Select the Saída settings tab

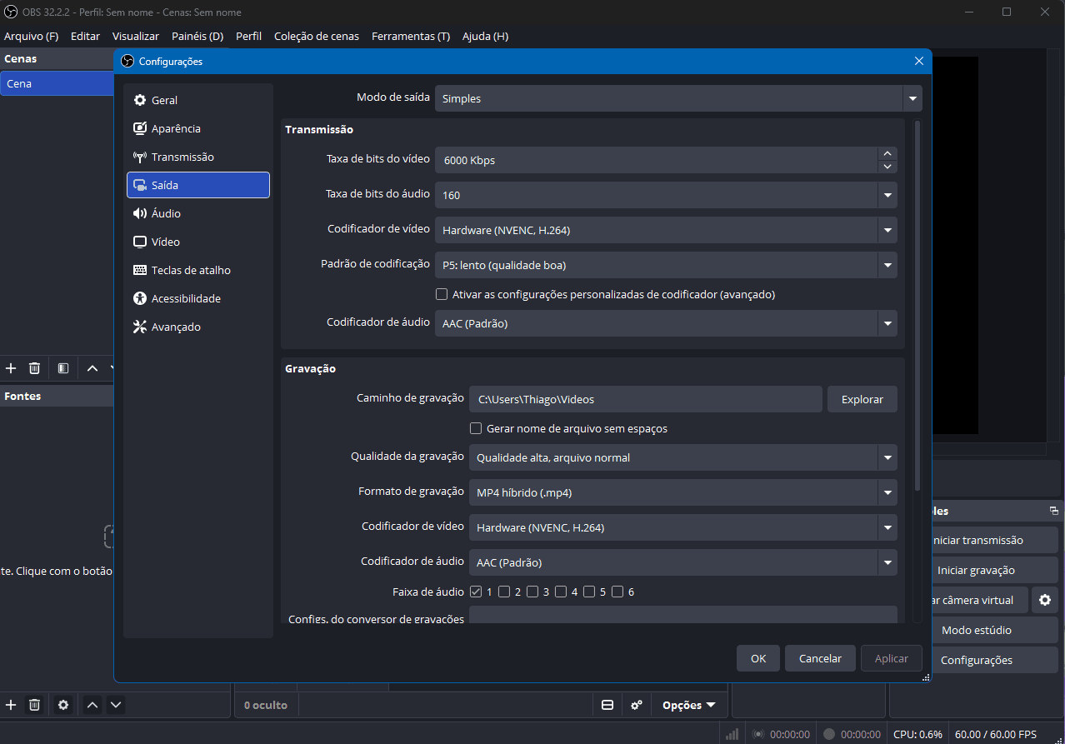[x=198, y=185]
